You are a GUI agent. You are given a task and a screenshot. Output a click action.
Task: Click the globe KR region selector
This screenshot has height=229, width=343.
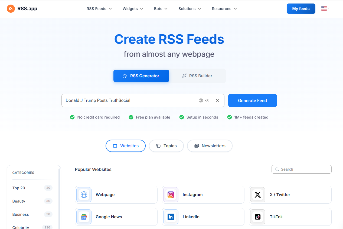point(204,100)
